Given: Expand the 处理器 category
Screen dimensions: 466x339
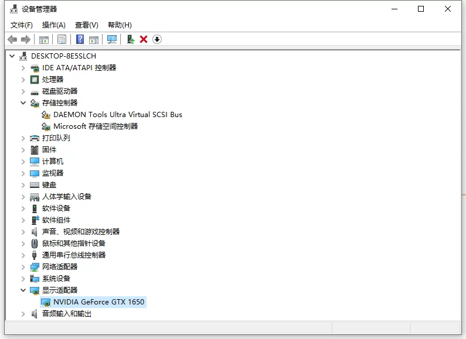Looking at the screenshot, I should tap(23, 80).
